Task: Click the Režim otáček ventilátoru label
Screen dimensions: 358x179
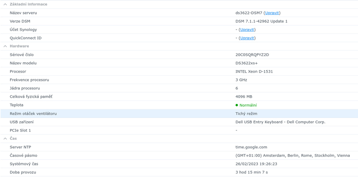Action: (x=33, y=113)
